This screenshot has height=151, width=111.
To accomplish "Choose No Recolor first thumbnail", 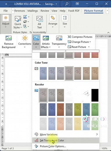I will 43,95.
